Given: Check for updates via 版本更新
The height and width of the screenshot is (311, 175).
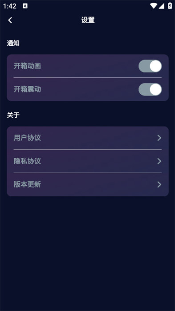Looking at the screenshot, I should (x=88, y=184).
